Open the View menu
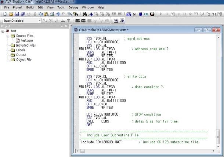 pos(50,7)
